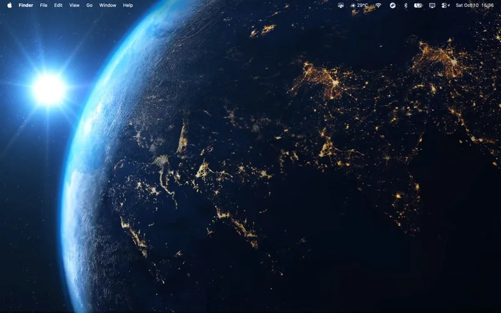Image resolution: width=501 pixels, height=313 pixels.
Task: Open the battery status menu
Action: [x=418, y=5]
